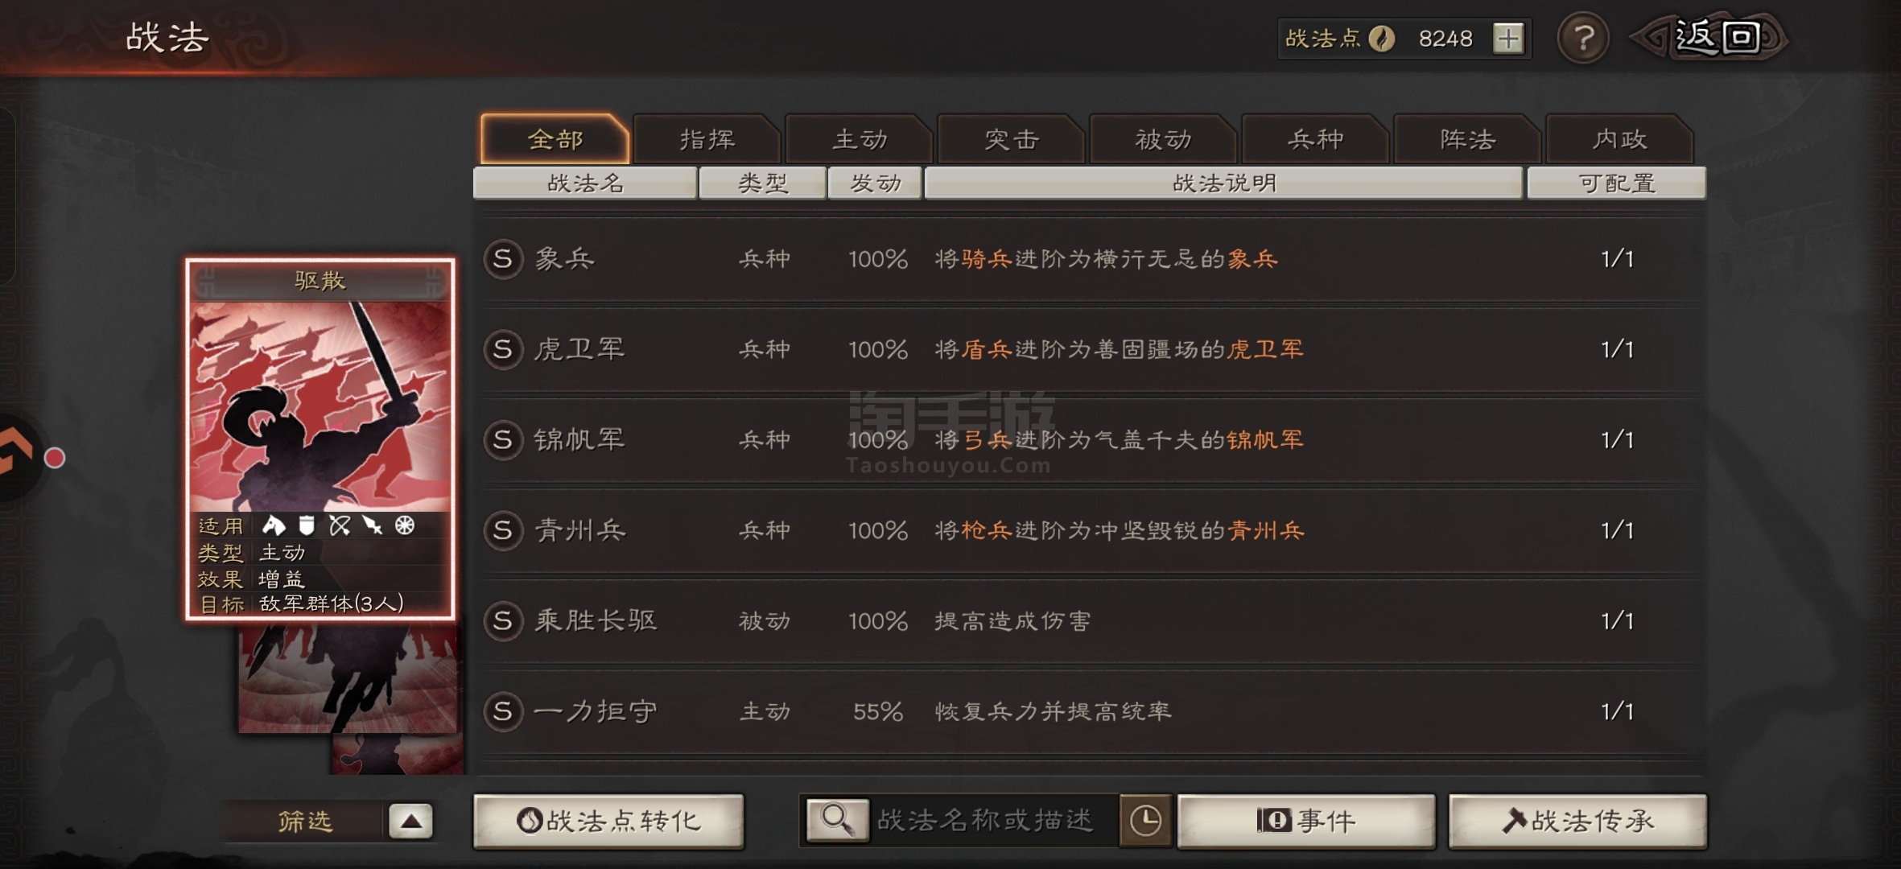Switch to the 指挥 tab
1901x869 pixels.
click(707, 139)
